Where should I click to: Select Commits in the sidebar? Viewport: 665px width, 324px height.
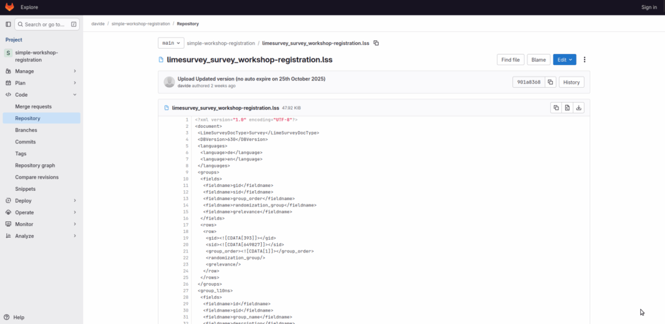click(x=25, y=142)
